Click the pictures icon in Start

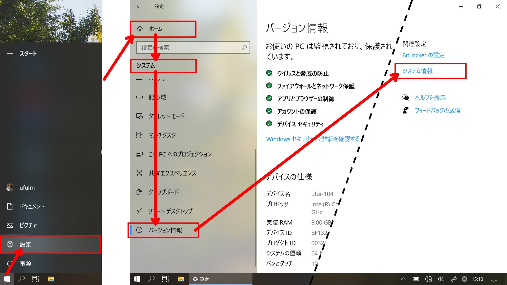(10, 225)
